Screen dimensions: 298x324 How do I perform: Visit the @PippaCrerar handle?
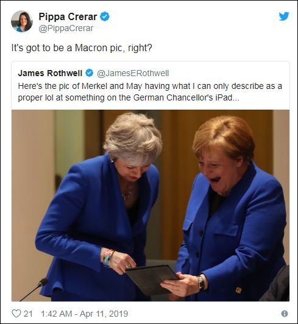[x=66, y=28]
